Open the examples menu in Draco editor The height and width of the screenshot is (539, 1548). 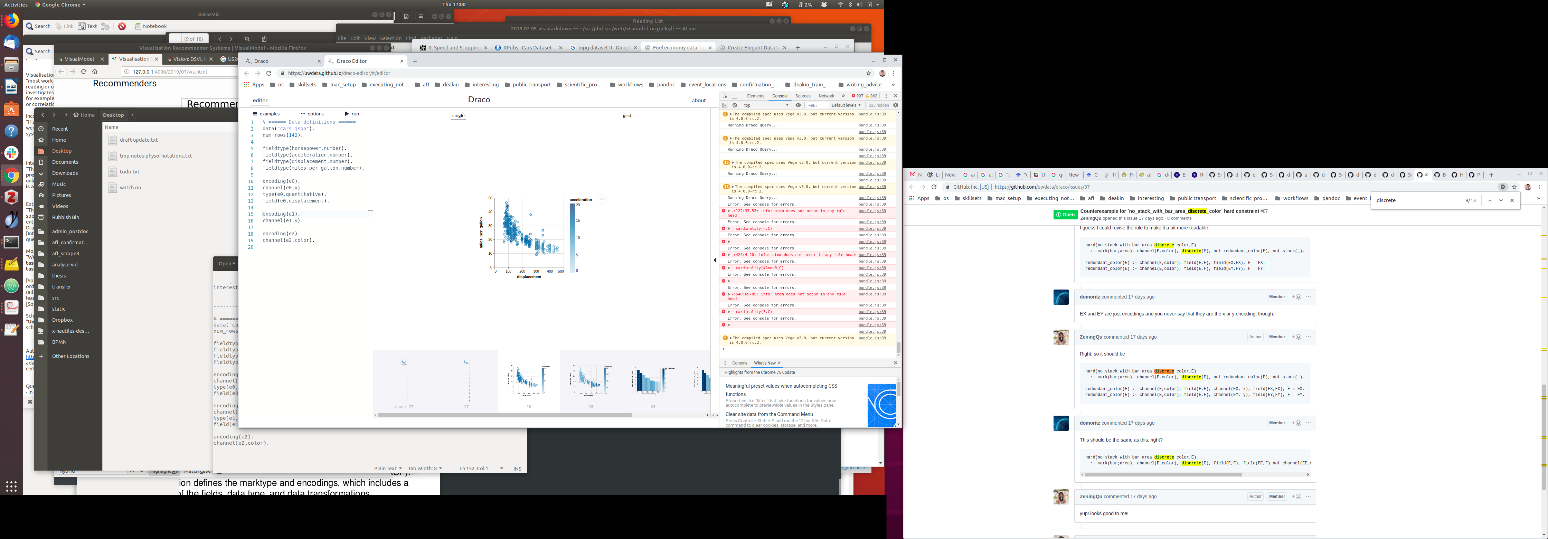coord(266,114)
